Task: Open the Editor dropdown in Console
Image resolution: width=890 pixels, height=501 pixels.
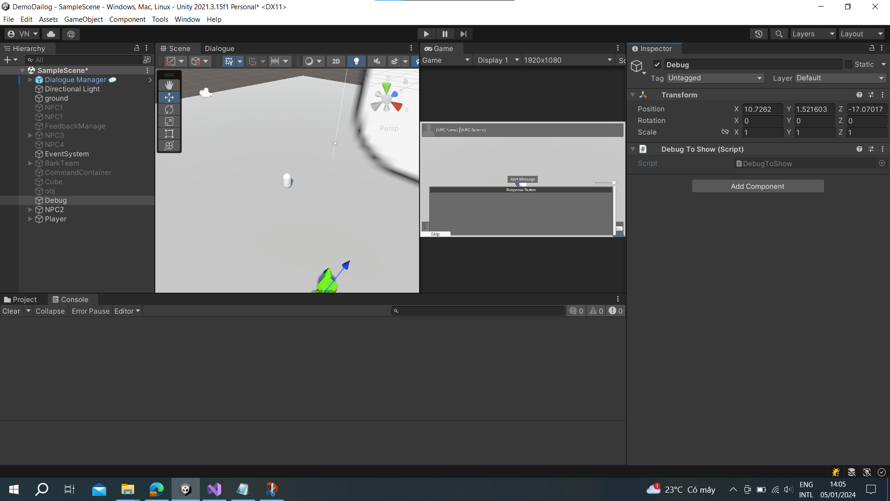Action: pos(127,311)
